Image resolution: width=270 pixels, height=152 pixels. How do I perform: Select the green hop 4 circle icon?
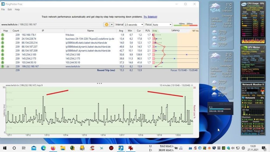pyautogui.click(x=2, y=47)
